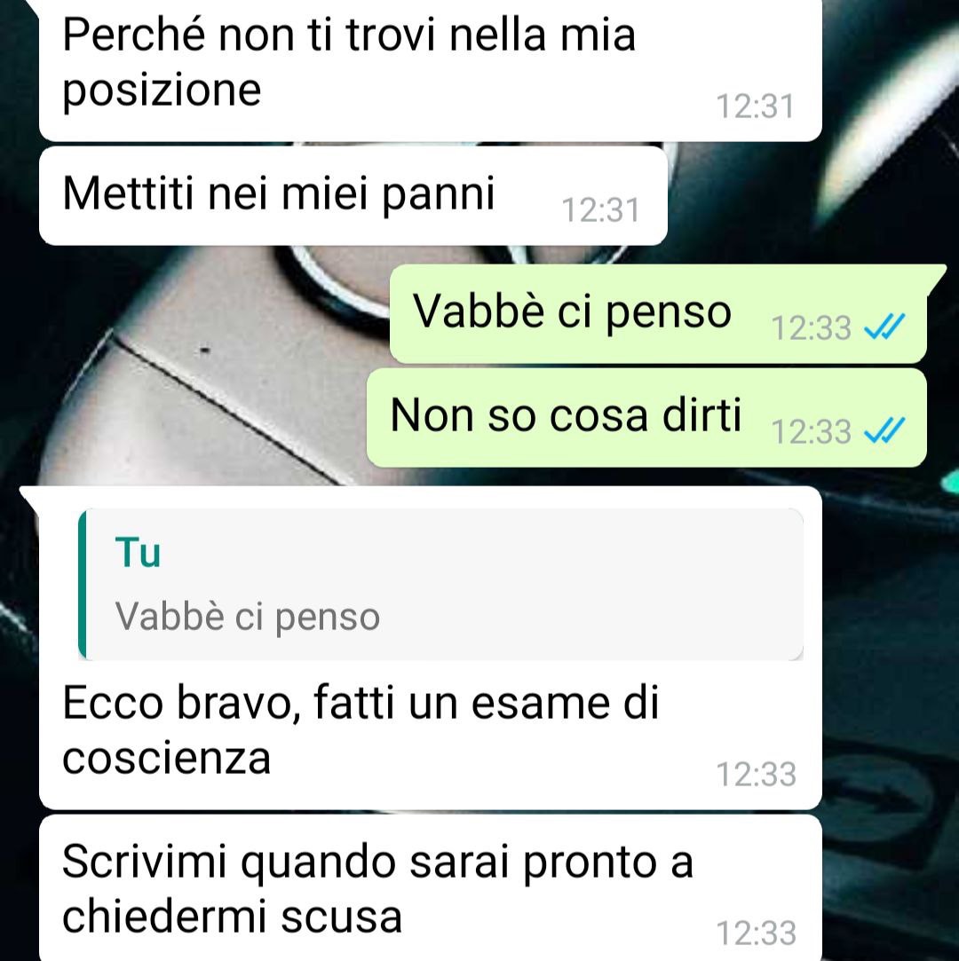Tap the read receipt ticks on 'Non so cosa dirti'
This screenshot has height=961, width=959.
pos(884,429)
